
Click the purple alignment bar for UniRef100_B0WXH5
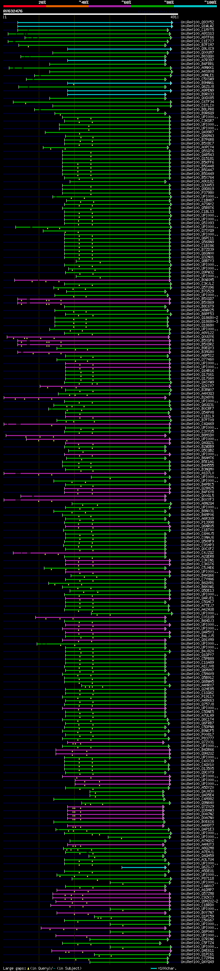click(x=92, y=280)
